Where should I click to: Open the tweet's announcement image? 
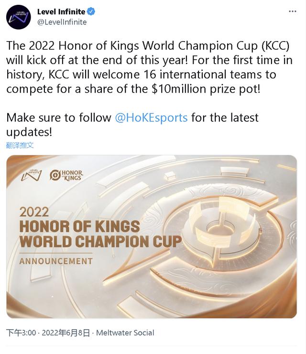click(x=152, y=236)
